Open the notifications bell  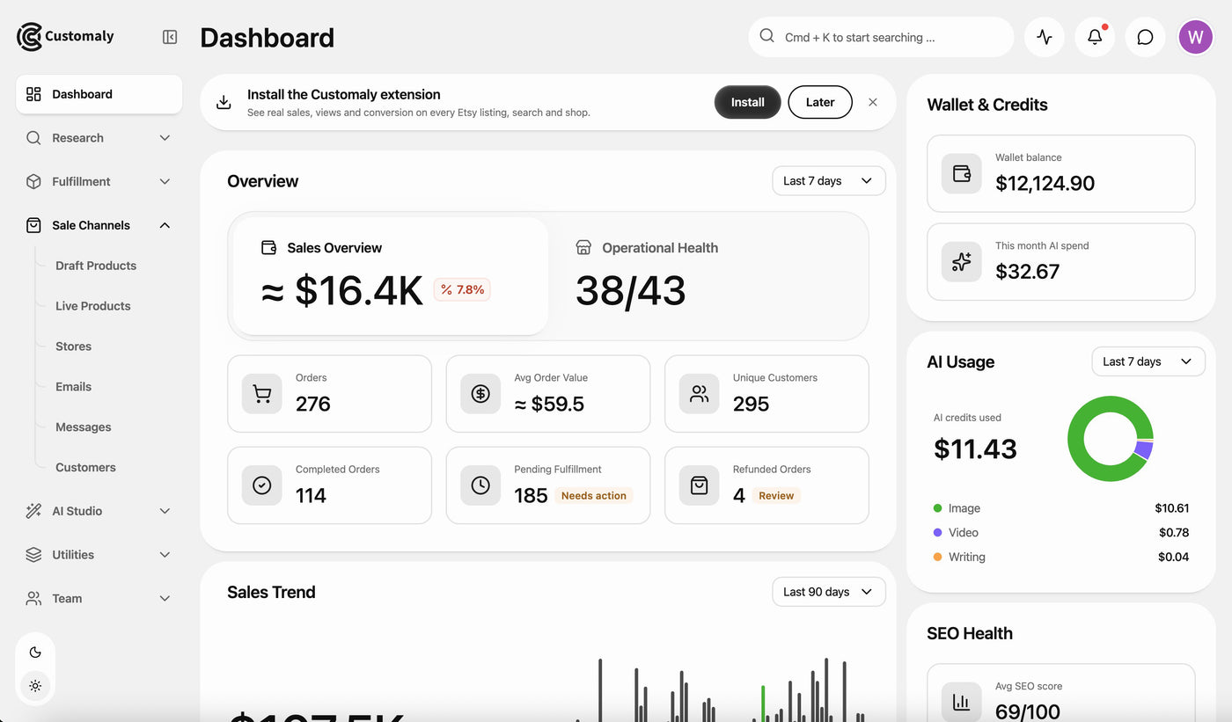(1095, 37)
